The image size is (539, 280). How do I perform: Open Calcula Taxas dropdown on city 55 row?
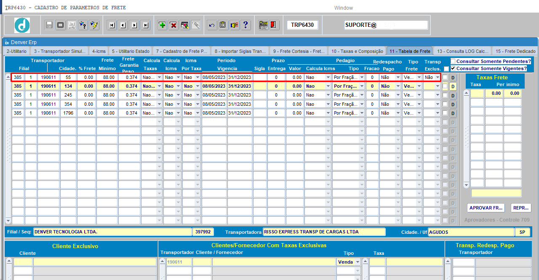pyautogui.click(x=159, y=77)
